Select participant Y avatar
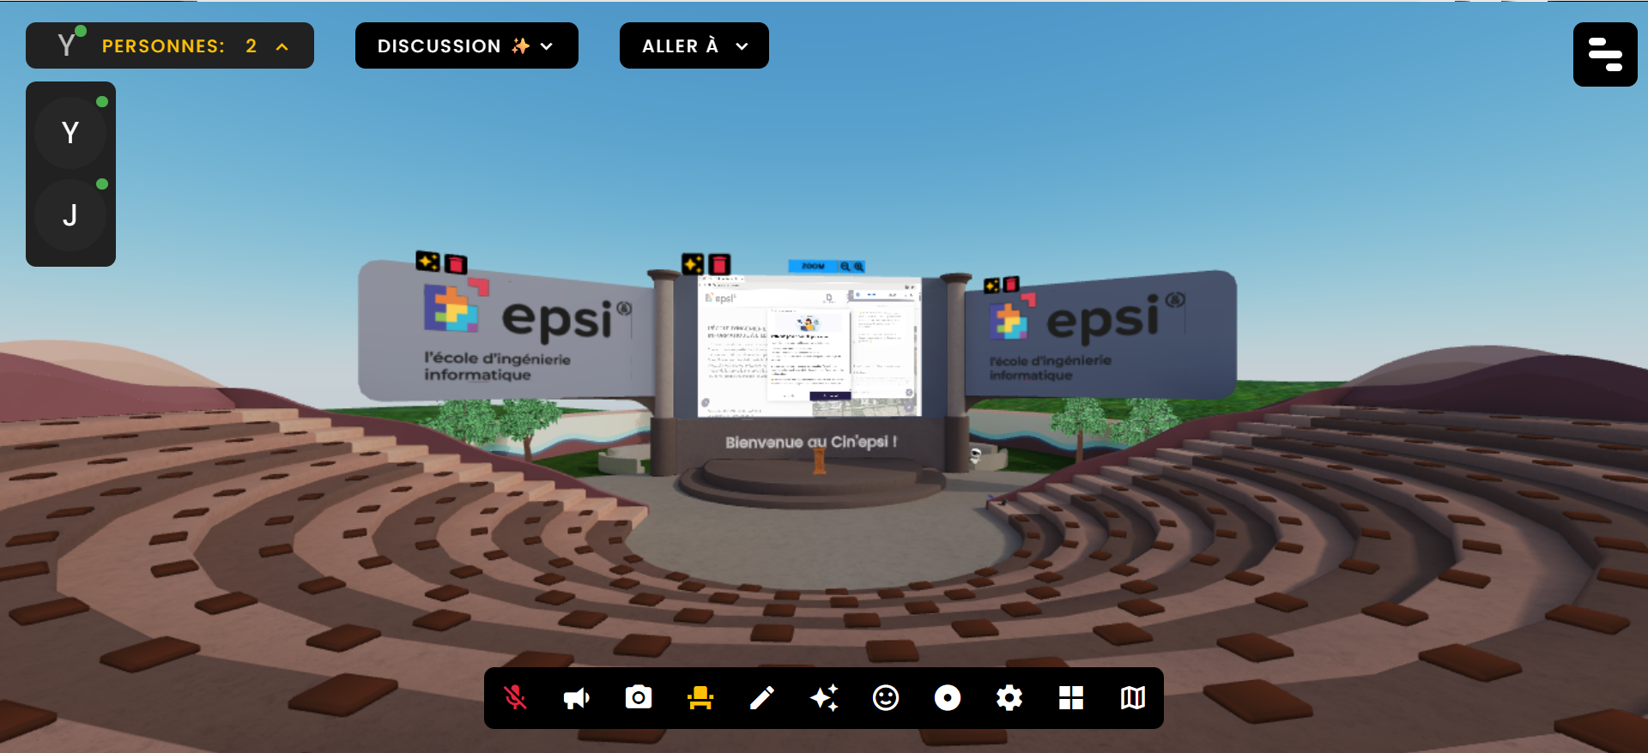1648x753 pixels. tap(70, 133)
